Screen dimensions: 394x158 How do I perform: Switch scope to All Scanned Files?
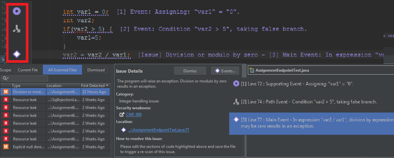point(62,70)
